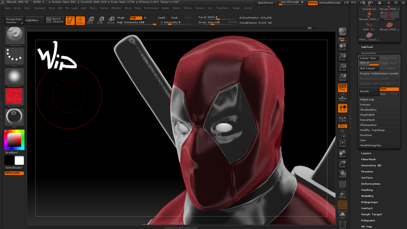Screen dimensions: 407x229
Task: Open the Standard brush selector
Action: [x=15, y=37]
